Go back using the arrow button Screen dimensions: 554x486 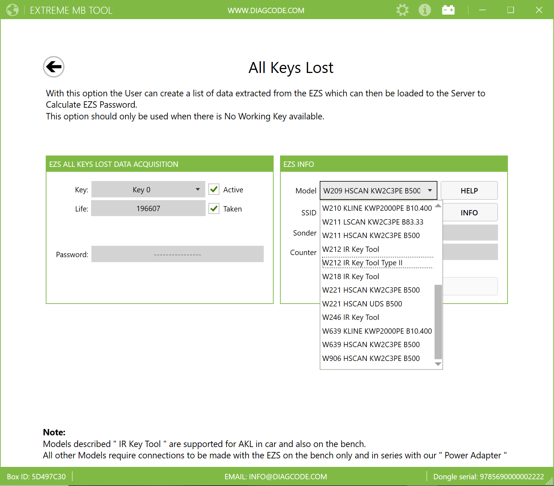click(x=54, y=67)
